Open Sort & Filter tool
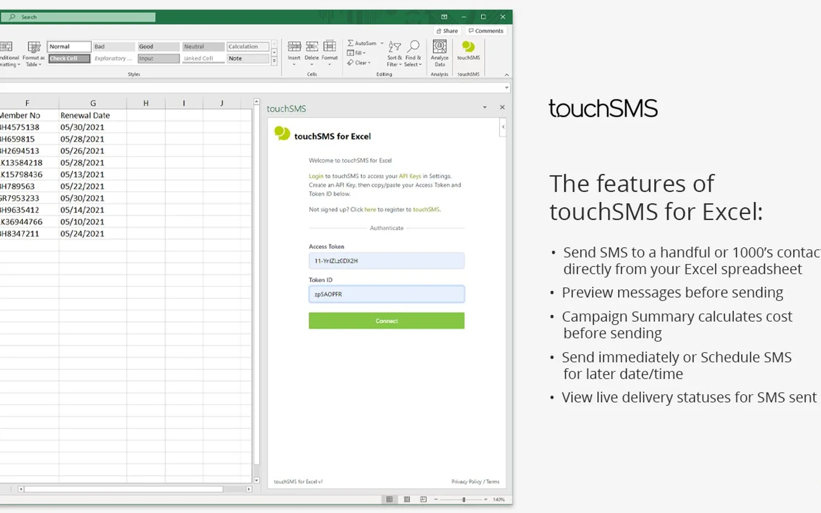The image size is (821, 513). 395,53
